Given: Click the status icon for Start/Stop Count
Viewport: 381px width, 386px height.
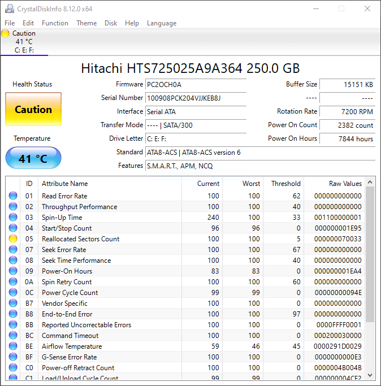Looking at the screenshot, I should click(x=13, y=228).
